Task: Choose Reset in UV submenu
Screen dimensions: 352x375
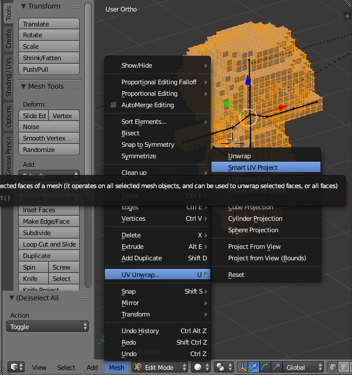Action: click(x=266, y=275)
